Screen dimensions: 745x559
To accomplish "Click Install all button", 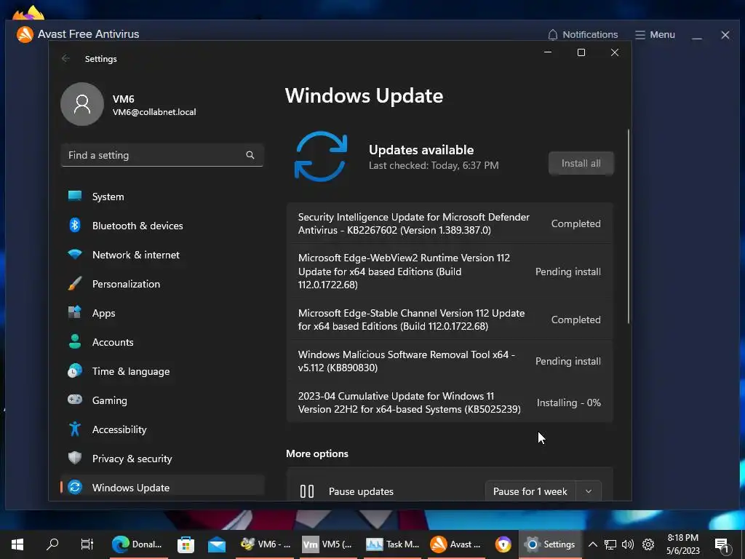I will (581, 163).
